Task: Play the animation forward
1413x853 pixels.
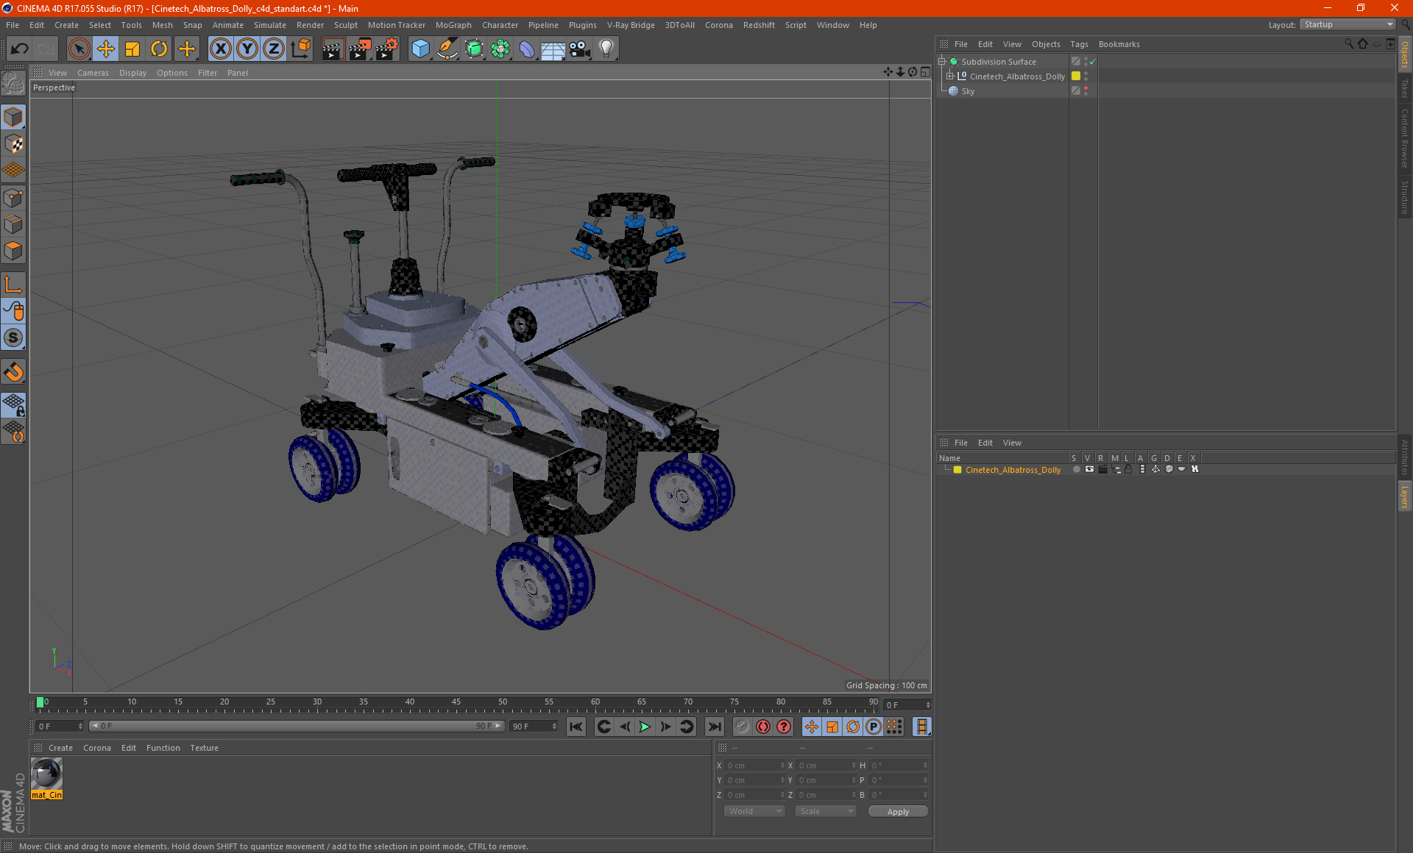Action: pos(645,727)
